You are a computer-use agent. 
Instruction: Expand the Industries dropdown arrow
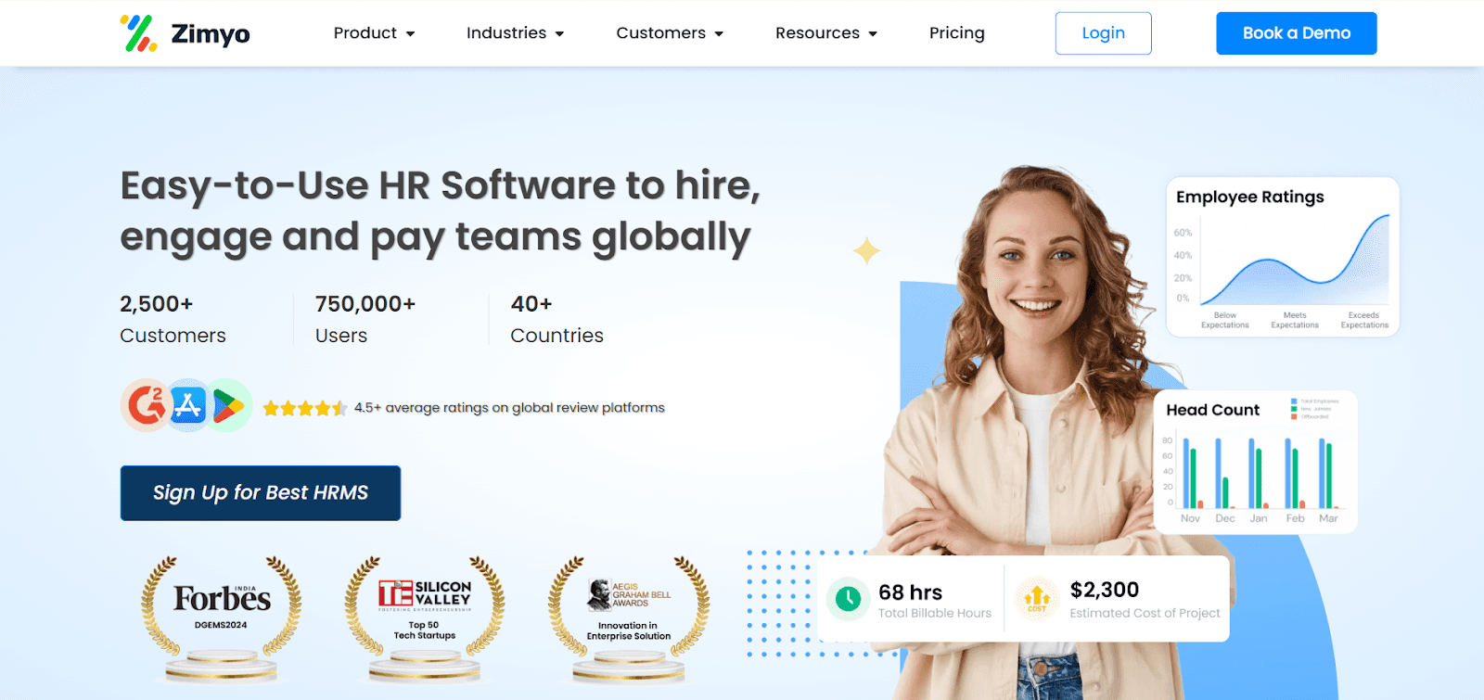click(x=559, y=34)
